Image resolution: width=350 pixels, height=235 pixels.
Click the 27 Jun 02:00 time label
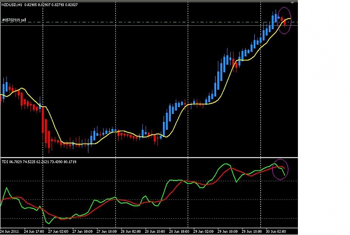click(x=58, y=231)
